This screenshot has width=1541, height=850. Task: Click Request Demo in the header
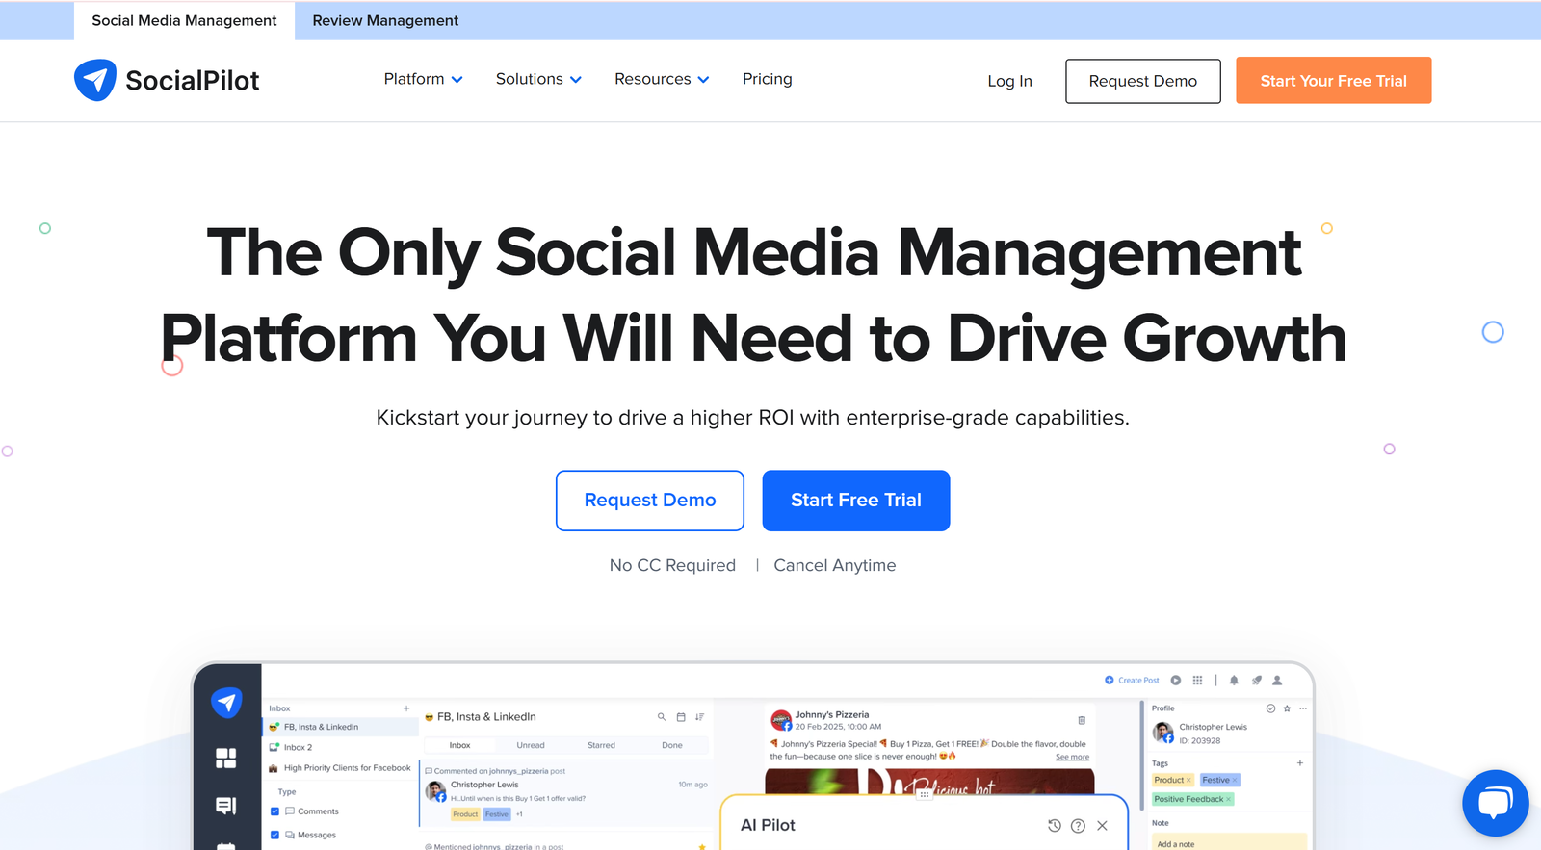(1142, 81)
